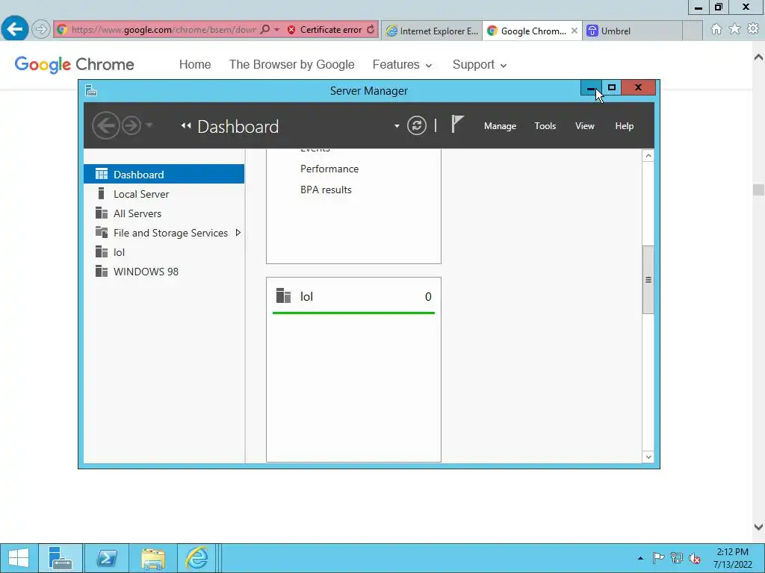Click the Server Manager title bar icon

point(91,90)
